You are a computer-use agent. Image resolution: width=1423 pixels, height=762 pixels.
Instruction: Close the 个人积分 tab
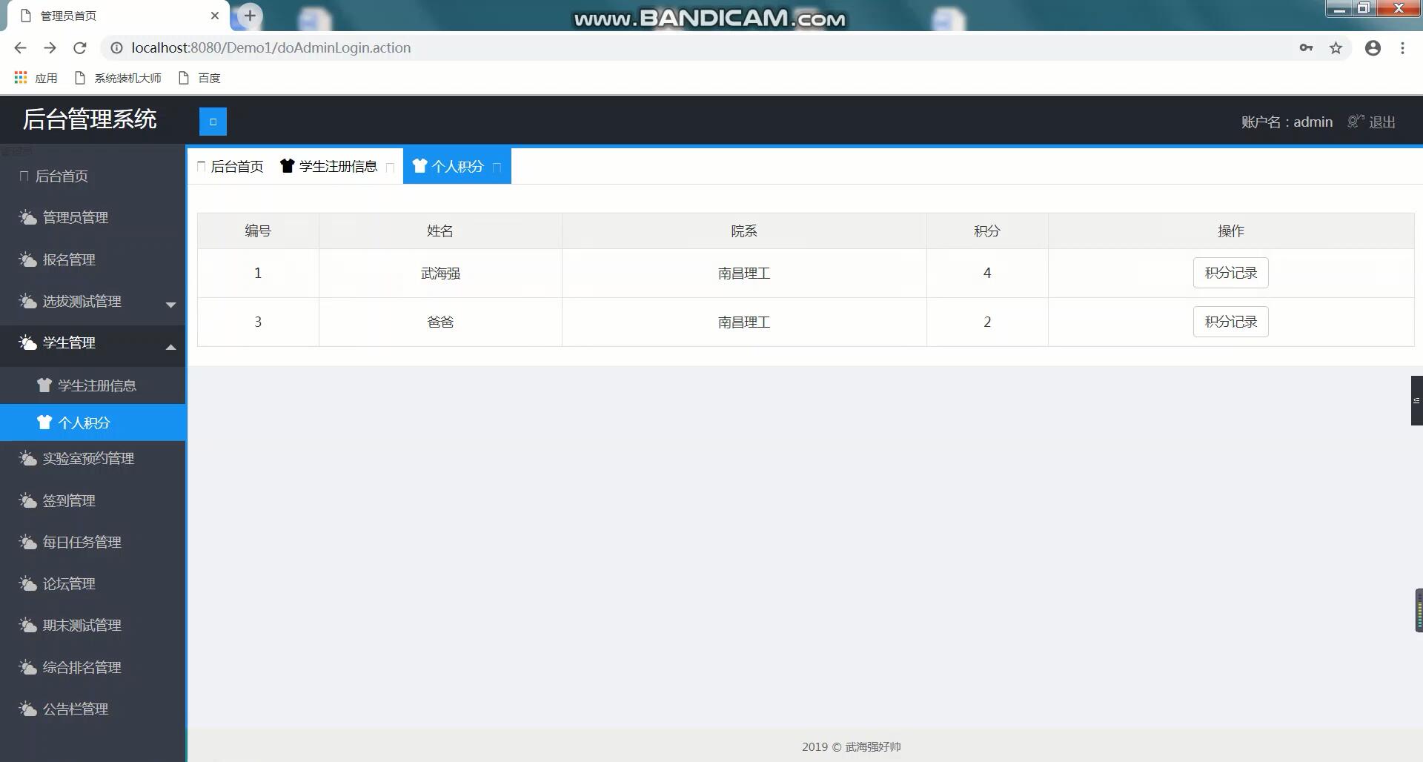[x=497, y=168]
